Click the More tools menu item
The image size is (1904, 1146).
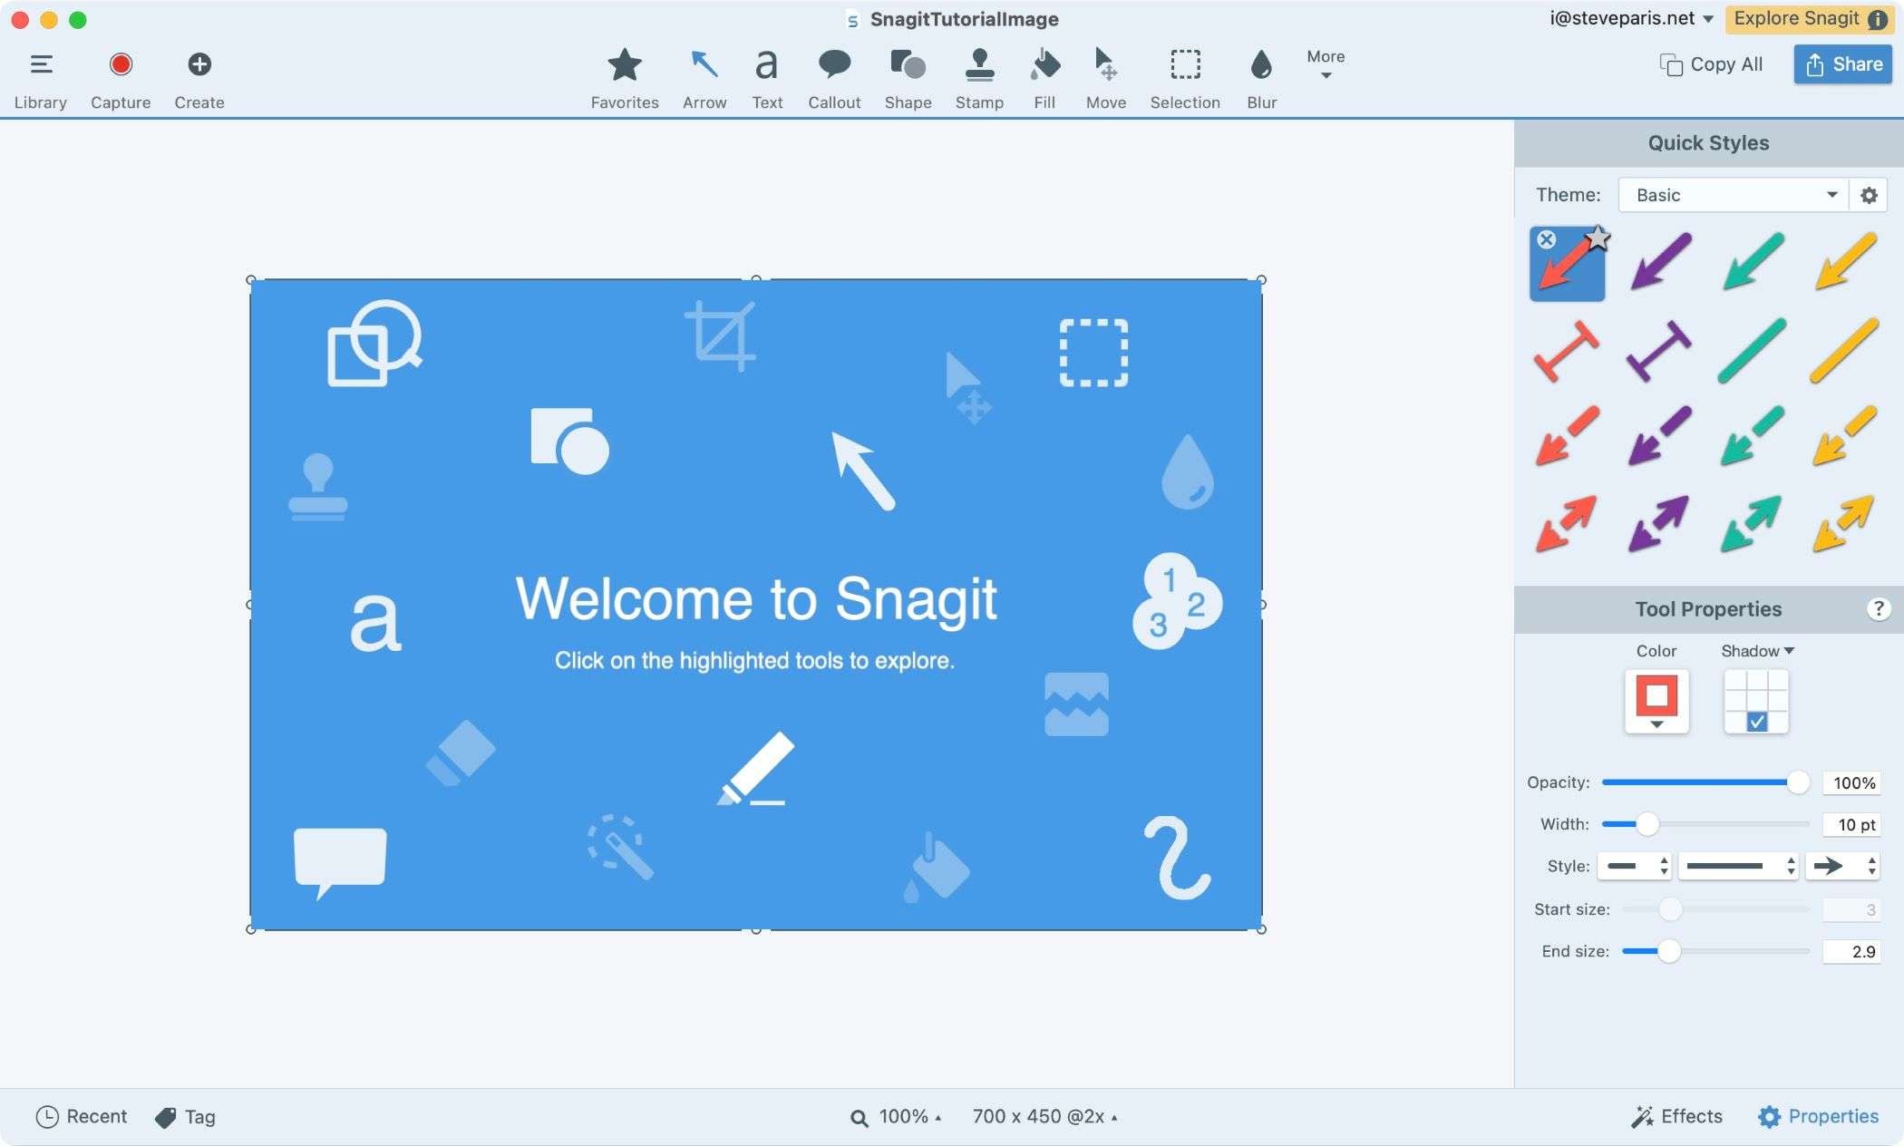pyautogui.click(x=1325, y=63)
